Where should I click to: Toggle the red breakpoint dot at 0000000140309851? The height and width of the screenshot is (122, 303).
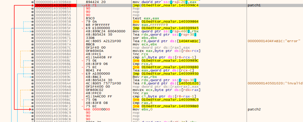[x=33, y=6]
